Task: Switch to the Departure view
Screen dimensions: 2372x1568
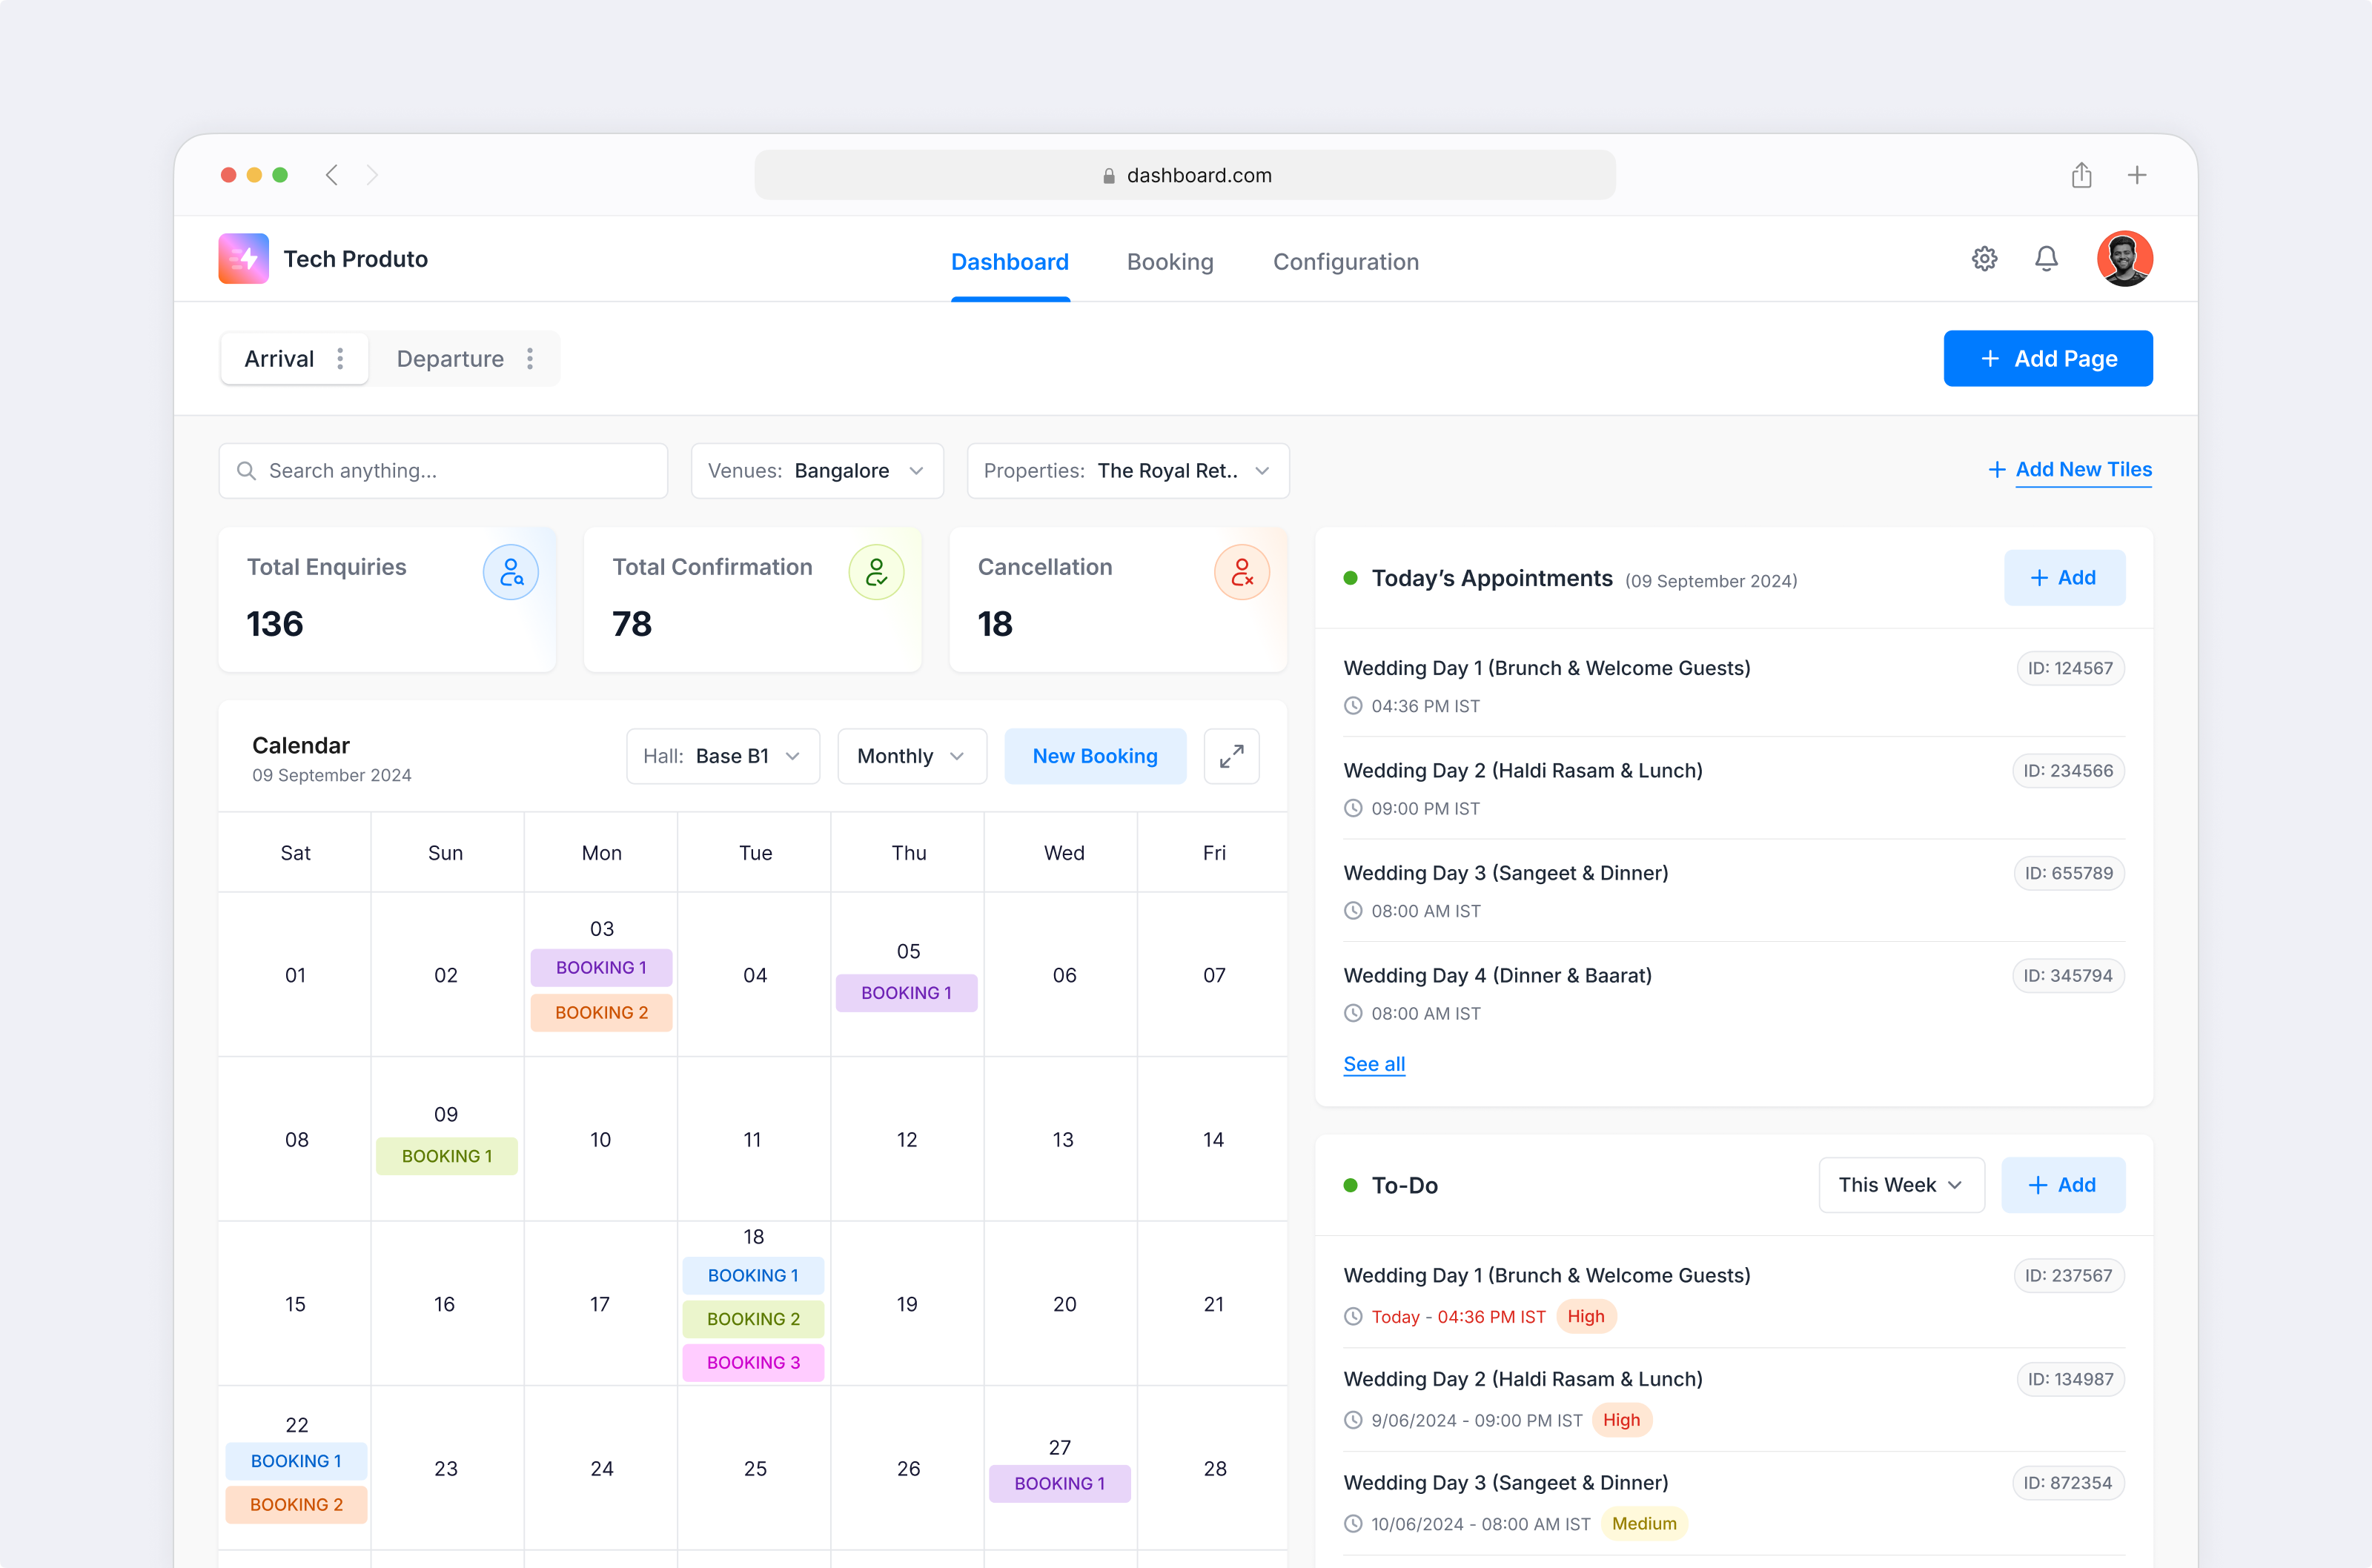Action: [450, 358]
